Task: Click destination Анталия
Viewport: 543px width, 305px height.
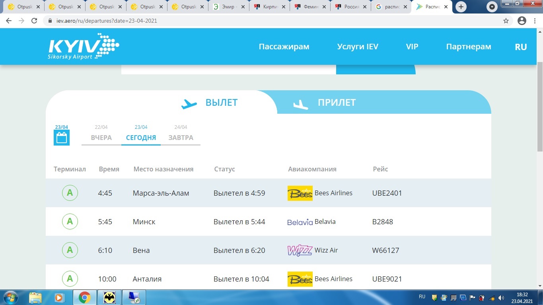Action: tap(147, 279)
